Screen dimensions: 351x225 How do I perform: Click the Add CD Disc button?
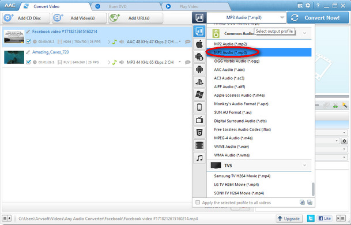tap(26, 18)
